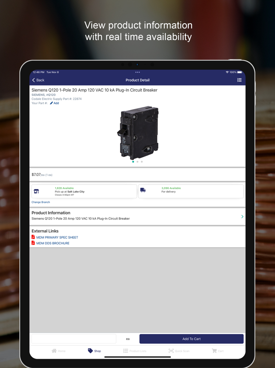This screenshot has height=368, width=275.
Task: Click the Siemens Q120 product title
Action: coord(94,90)
